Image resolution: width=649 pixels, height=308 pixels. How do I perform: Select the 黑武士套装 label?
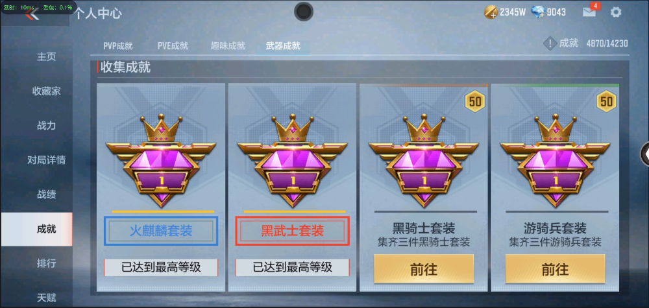pyautogui.click(x=292, y=231)
